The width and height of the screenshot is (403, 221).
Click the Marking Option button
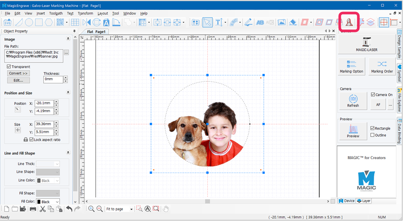[351, 67]
